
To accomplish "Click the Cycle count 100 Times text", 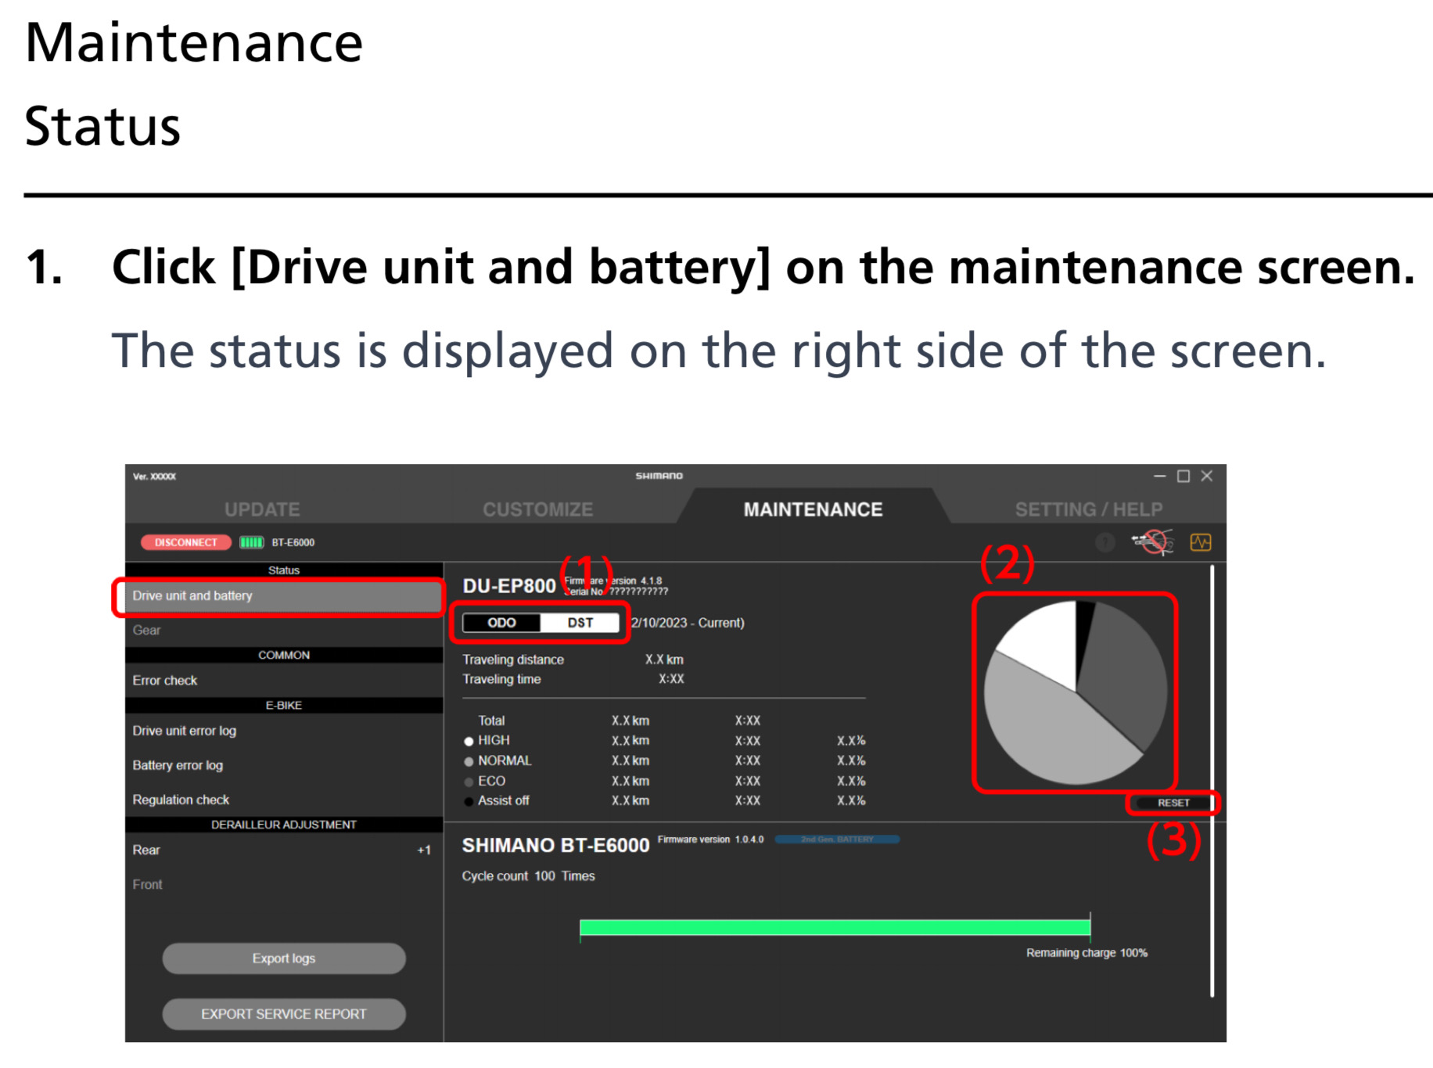I will 528,876.
